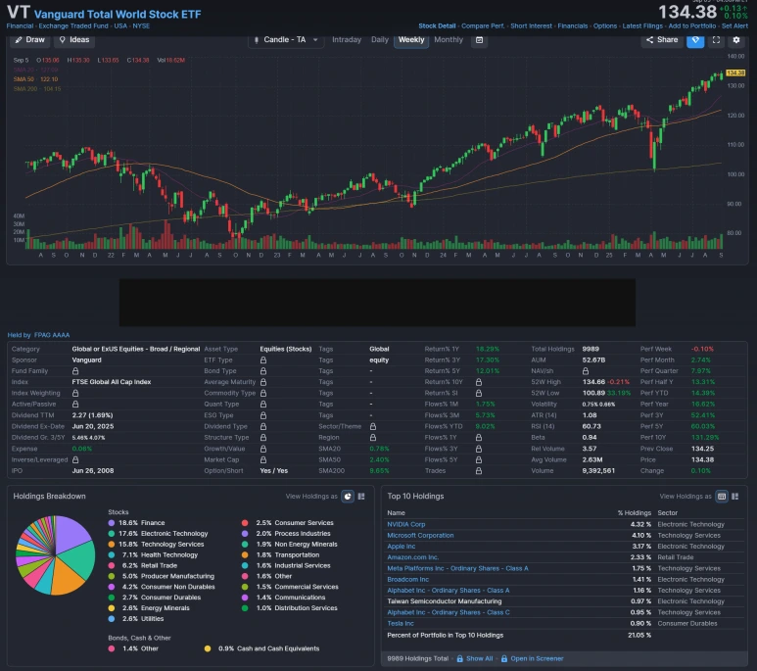Click locked Market Cap icon
Image resolution: width=757 pixels, height=671 pixels.
click(263, 459)
